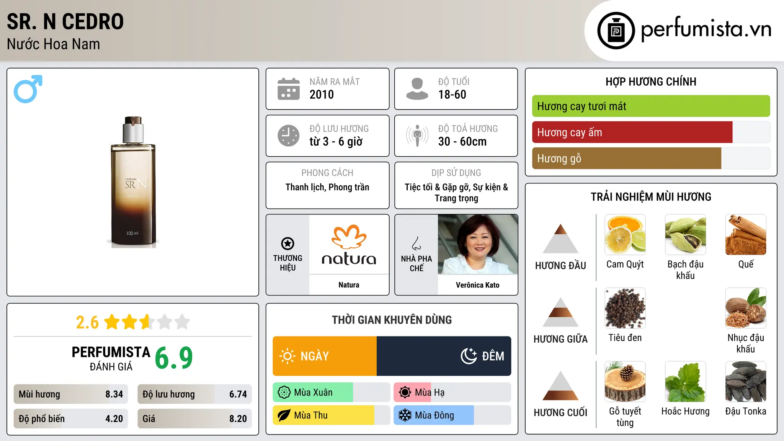Image resolution: width=784 pixels, height=441 pixels.
Task: Click the Hương đầu pyramid icon
Action: [560, 238]
